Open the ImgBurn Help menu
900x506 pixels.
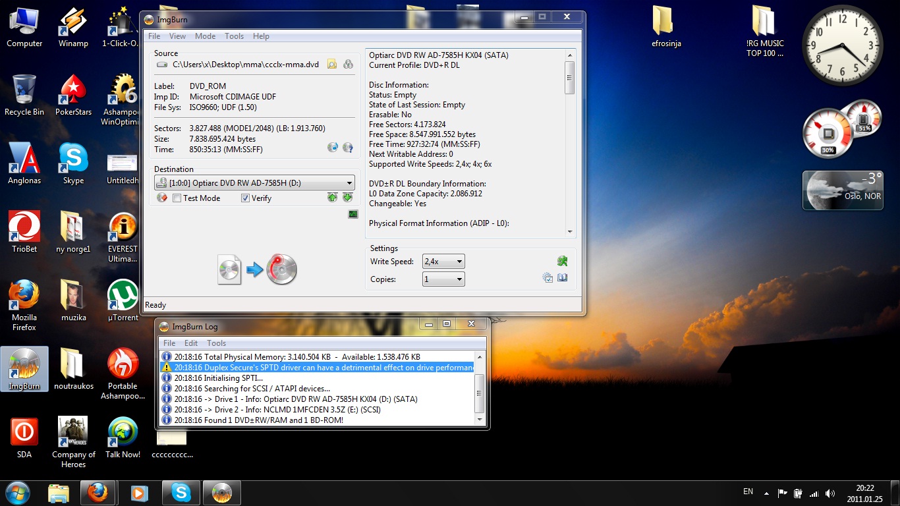[261, 36]
